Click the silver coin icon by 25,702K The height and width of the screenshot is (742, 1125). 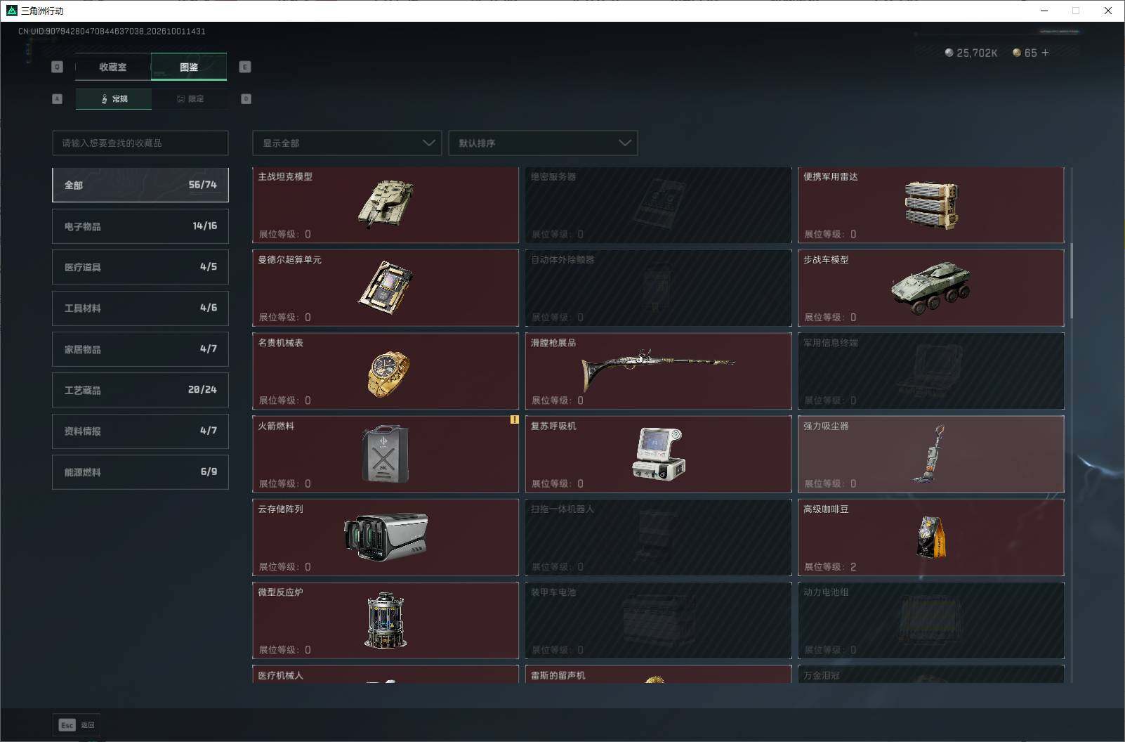[x=949, y=53]
